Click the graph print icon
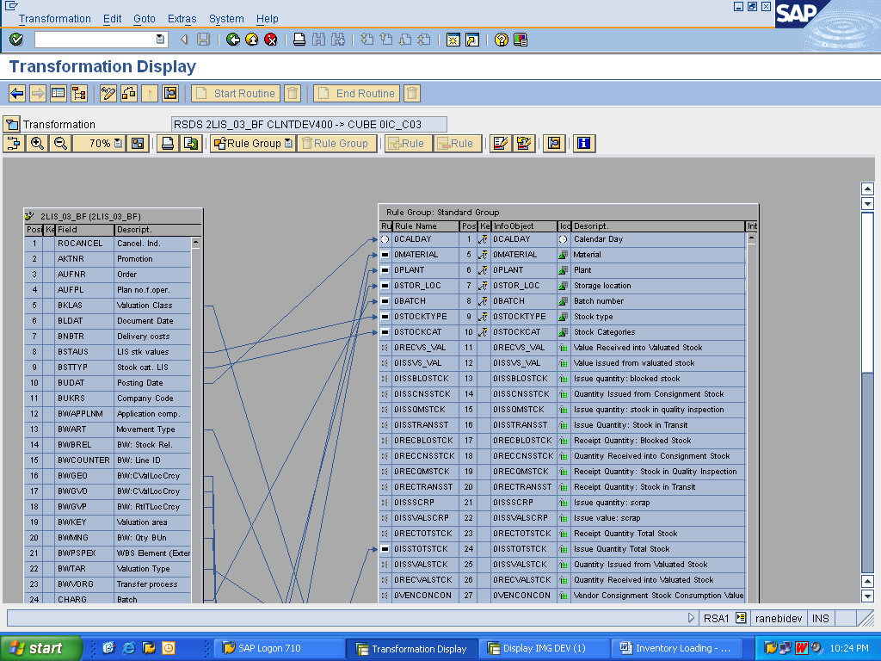The height and width of the screenshot is (661, 881). tap(168, 144)
